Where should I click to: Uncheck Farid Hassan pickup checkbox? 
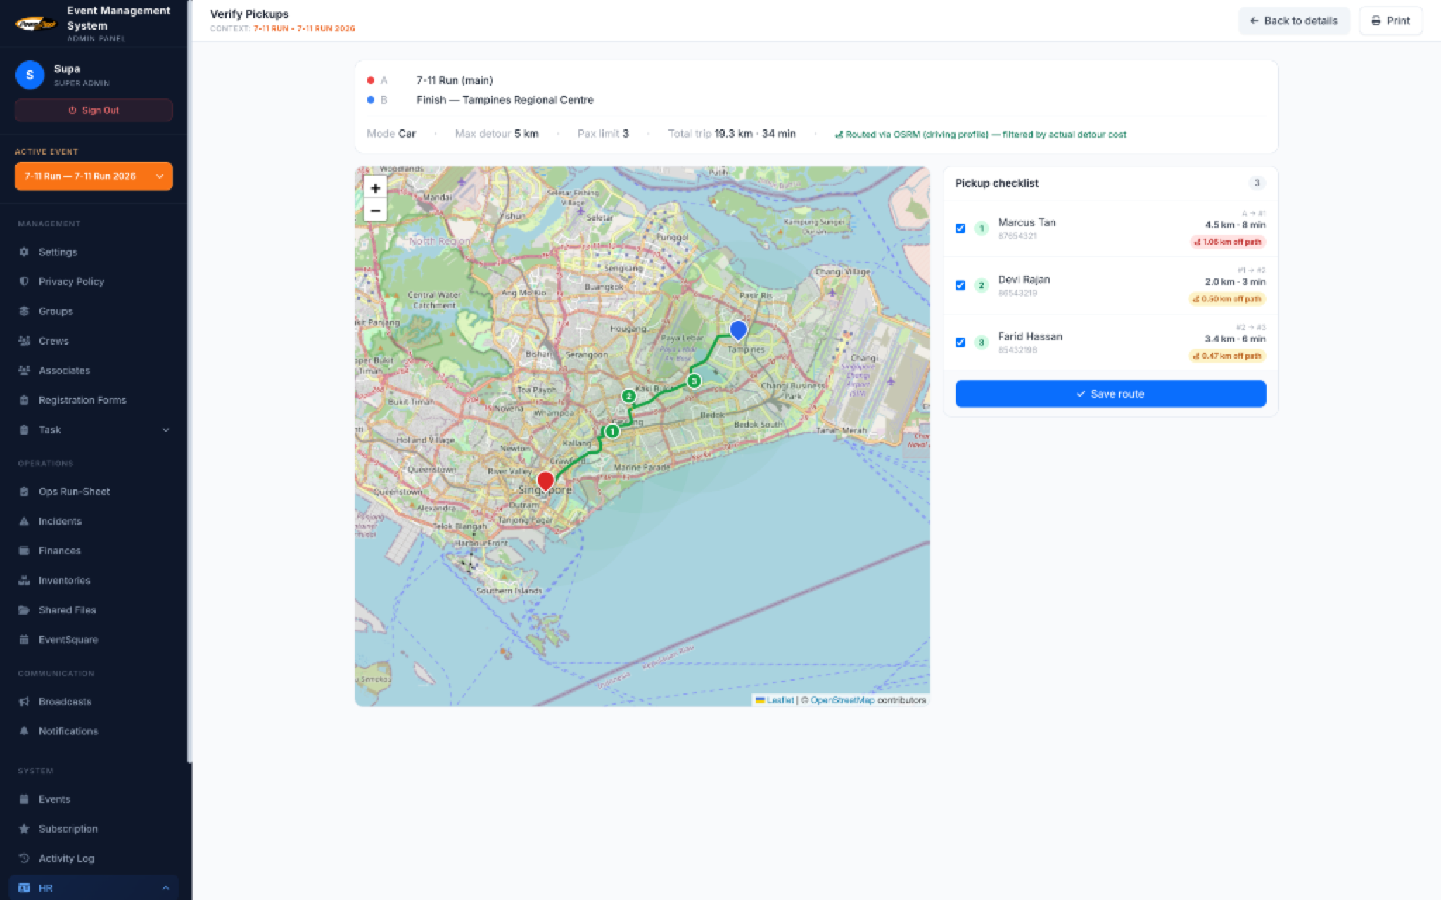[960, 342]
